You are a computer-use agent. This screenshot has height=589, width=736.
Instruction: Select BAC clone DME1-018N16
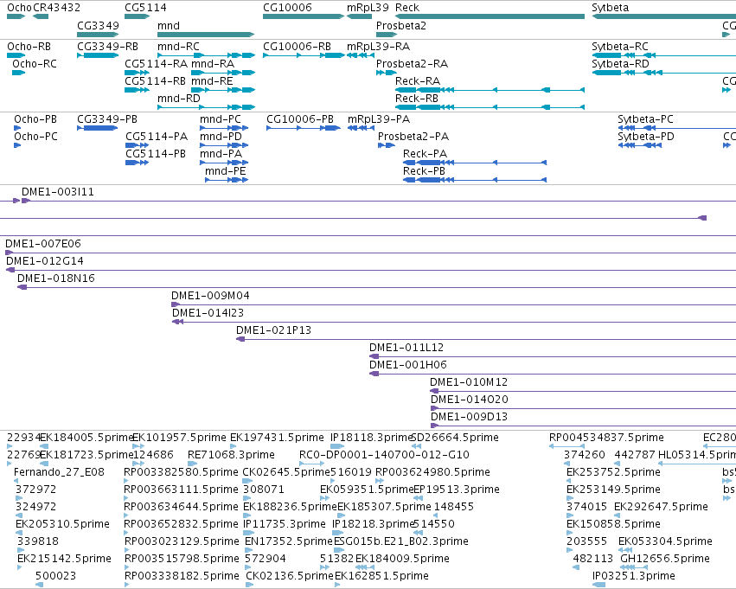56,278
